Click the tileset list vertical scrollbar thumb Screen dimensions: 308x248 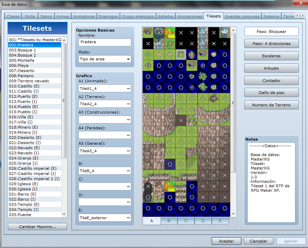click(64, 101)
